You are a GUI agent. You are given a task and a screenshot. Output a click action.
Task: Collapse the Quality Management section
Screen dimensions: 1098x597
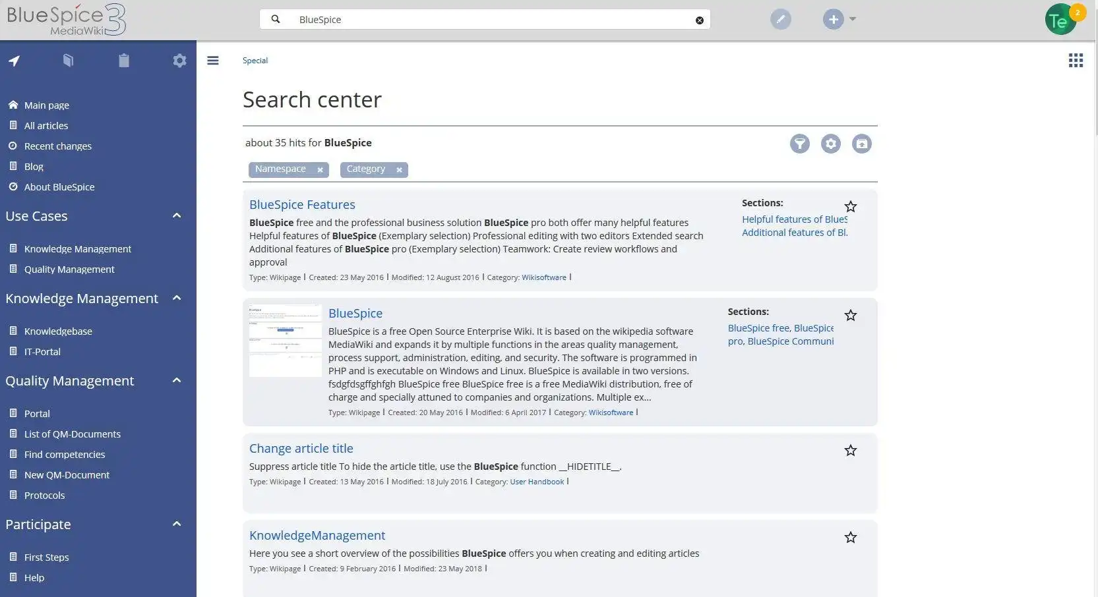(x=176, y=380)
